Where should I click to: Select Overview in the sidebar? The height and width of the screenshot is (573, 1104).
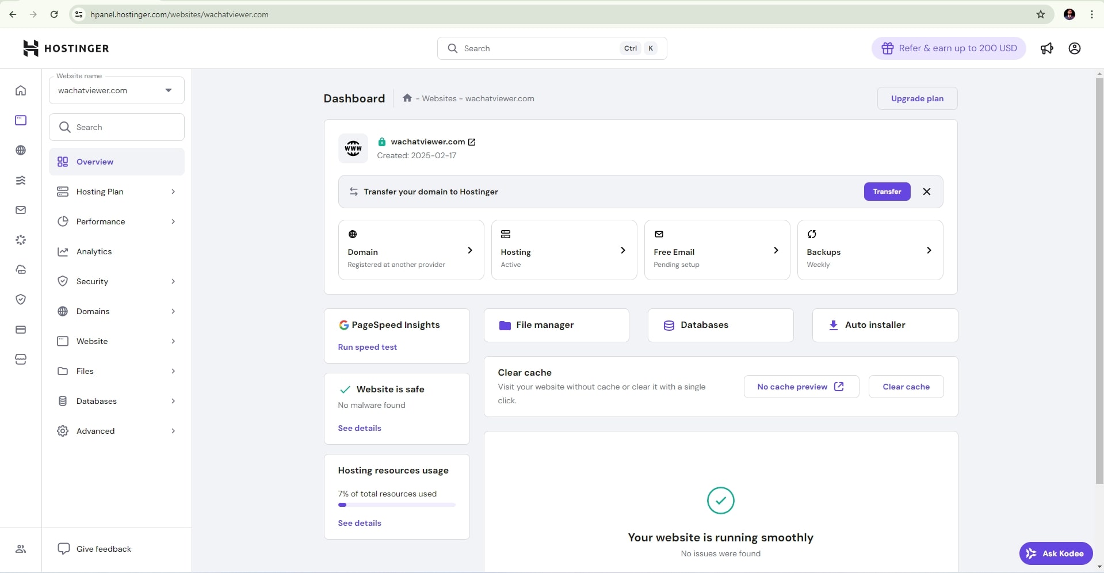coord(117,162)
